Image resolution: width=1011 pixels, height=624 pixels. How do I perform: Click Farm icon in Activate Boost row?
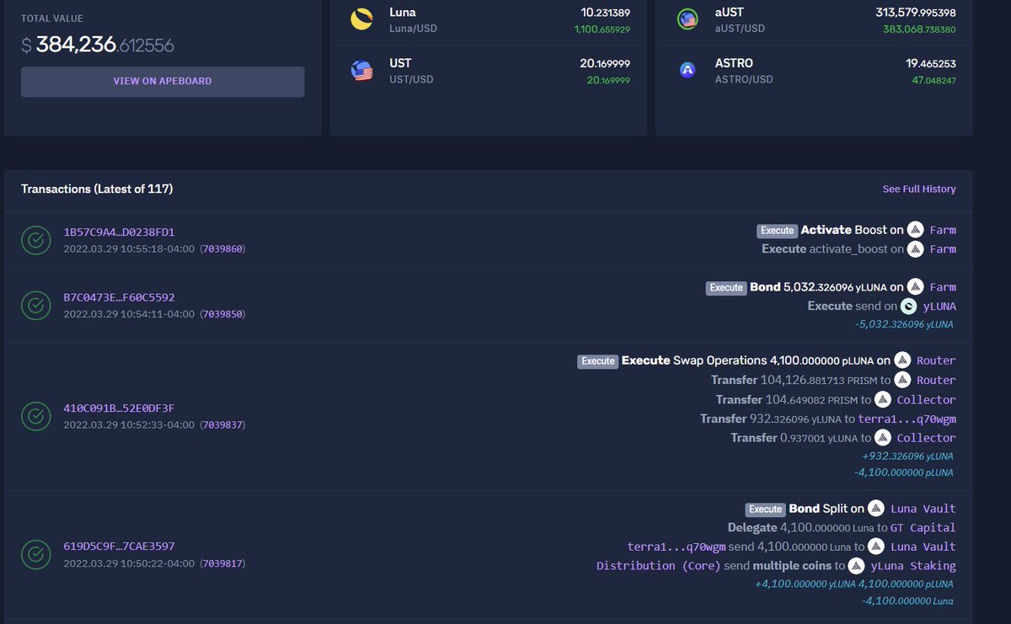[x=916, y=230]
